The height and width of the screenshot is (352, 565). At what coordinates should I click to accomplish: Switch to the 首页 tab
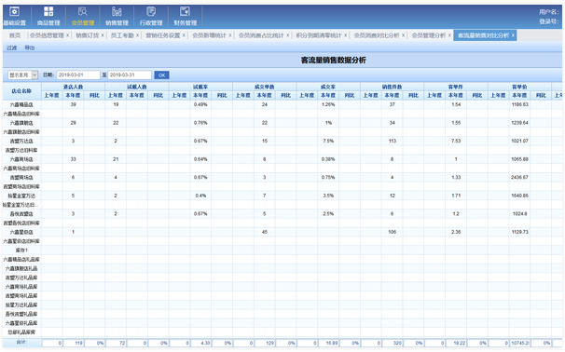point(15,35)
